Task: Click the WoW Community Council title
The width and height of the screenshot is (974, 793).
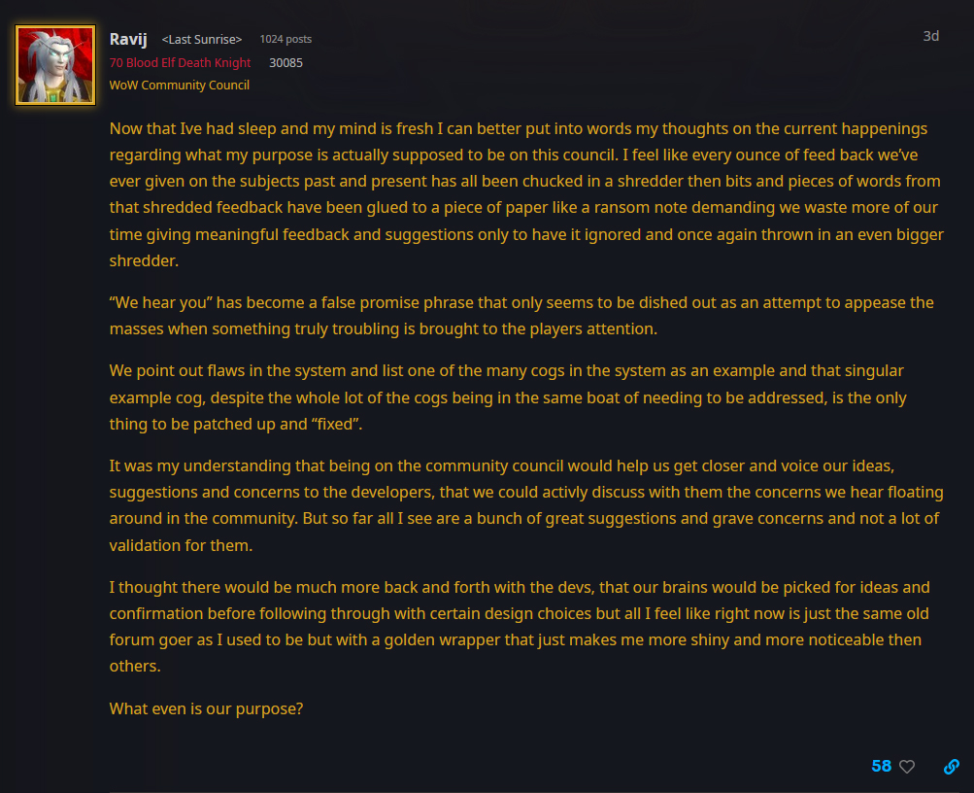Action: 179,85
